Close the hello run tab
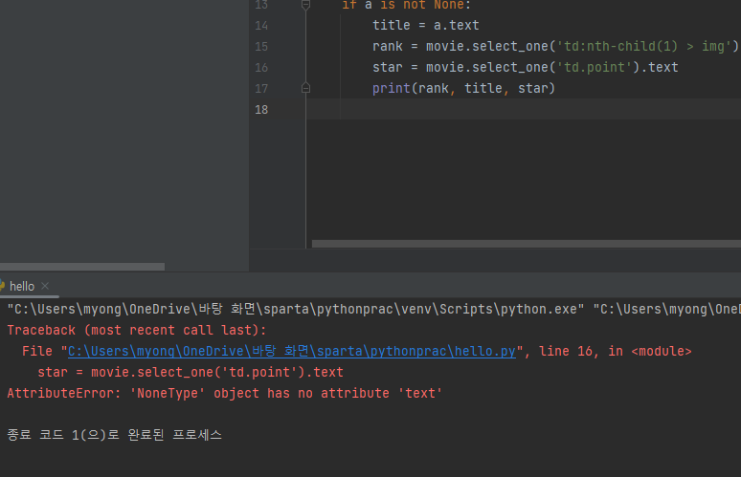The height and width of the screenshot is (477, 741). pos(45,286)
